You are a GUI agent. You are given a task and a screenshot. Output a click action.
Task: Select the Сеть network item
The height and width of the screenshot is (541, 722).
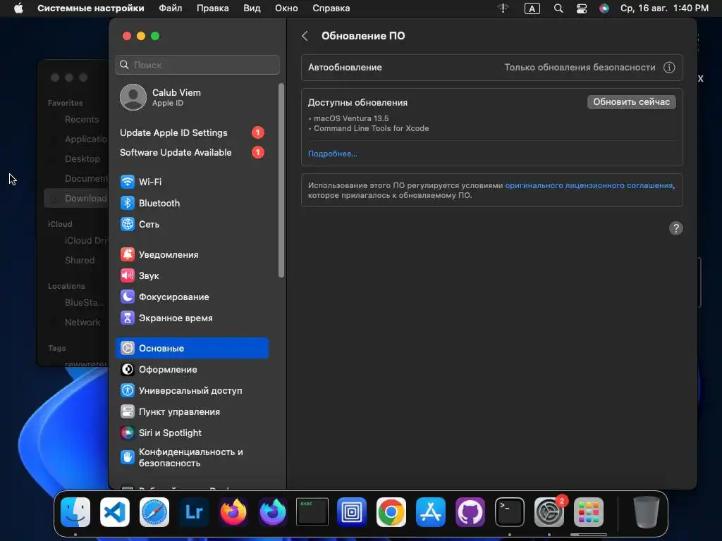[192, 224]
